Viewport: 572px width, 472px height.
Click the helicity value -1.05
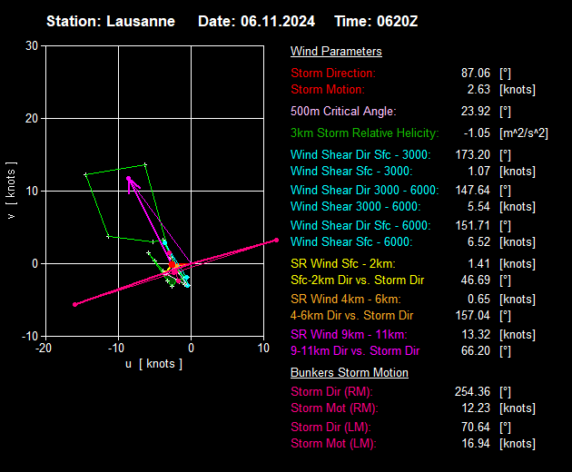click(477, 133)
